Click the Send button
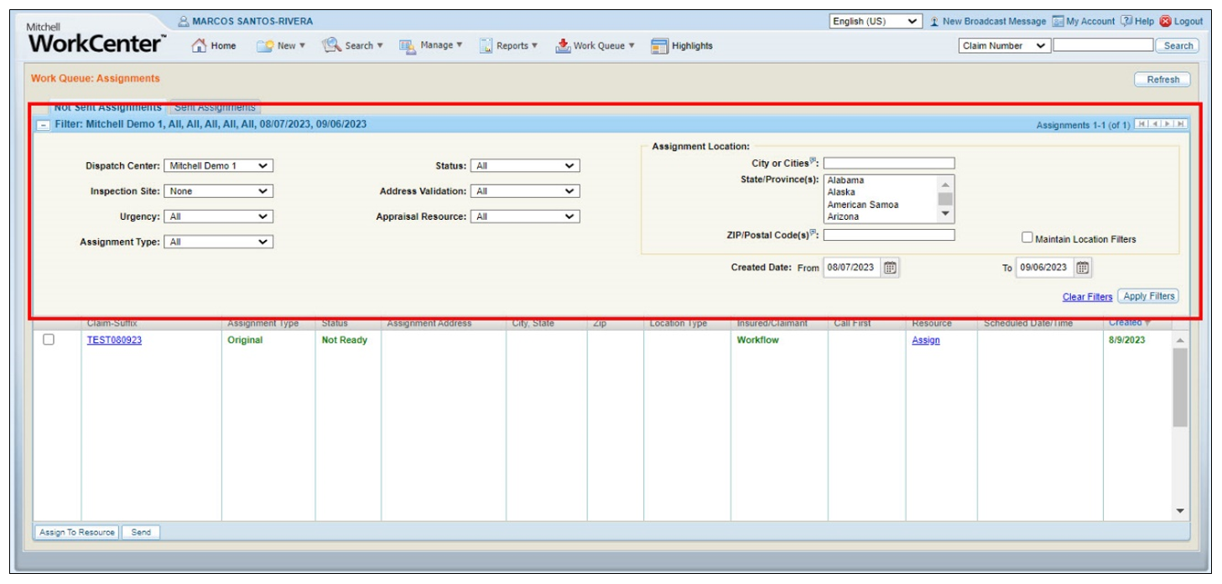Screen dimensions: 1222x584 [141, 532]
